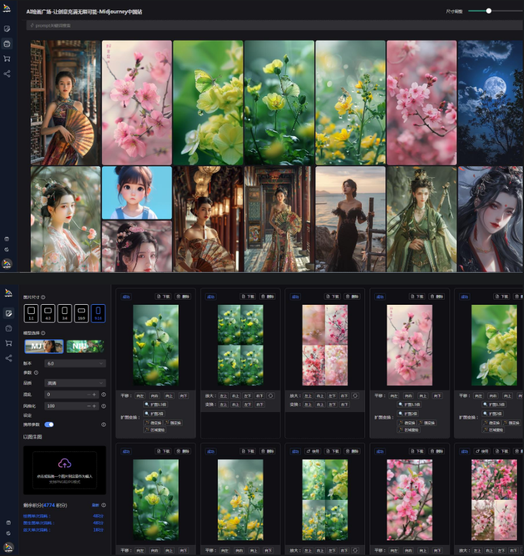The height and width of the screenshot is (556, 524).
Task: Open the shopping cart in lower sidebar
Action: 8,343
